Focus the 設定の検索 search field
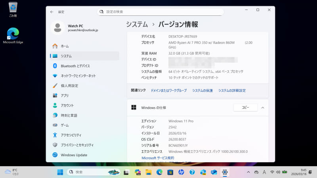 click(x=160, y=12)
